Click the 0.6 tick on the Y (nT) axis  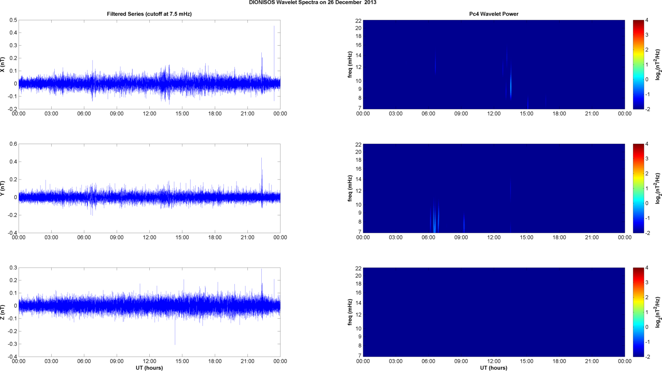coord(13,144)
